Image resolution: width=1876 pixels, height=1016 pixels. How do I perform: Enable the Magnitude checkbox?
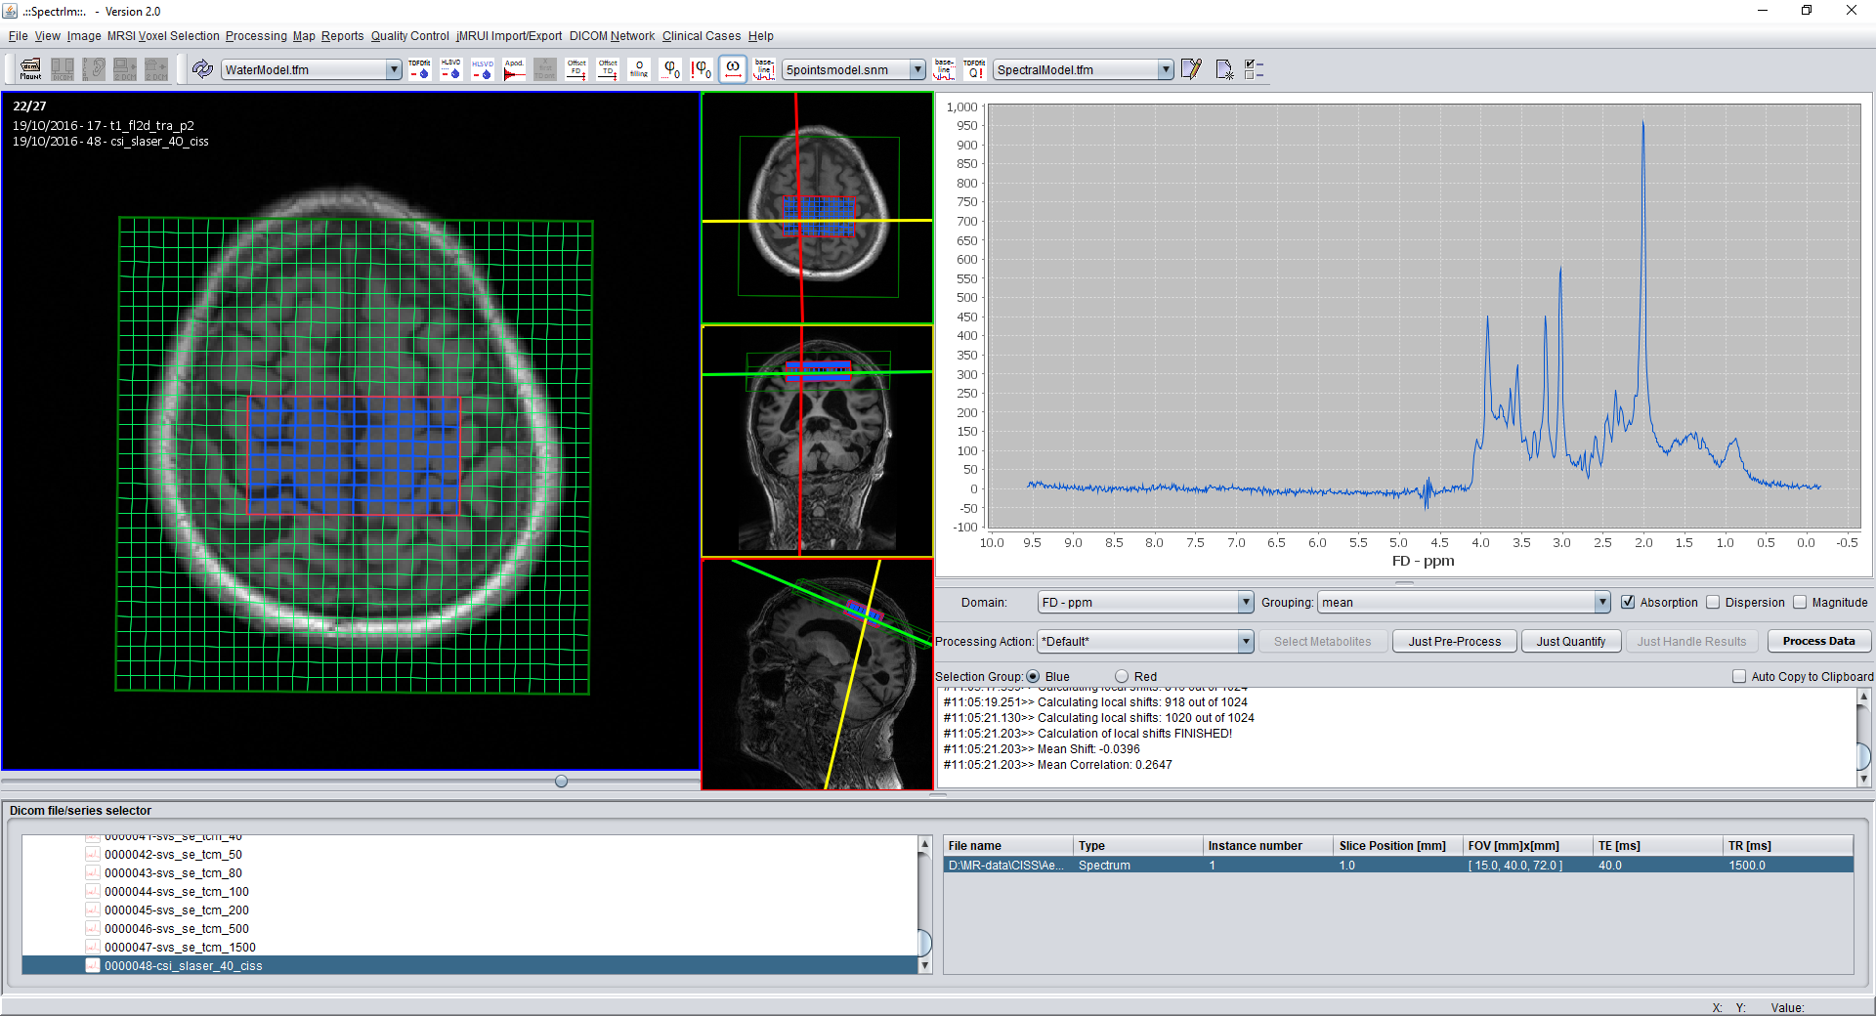pos(1800,603)
